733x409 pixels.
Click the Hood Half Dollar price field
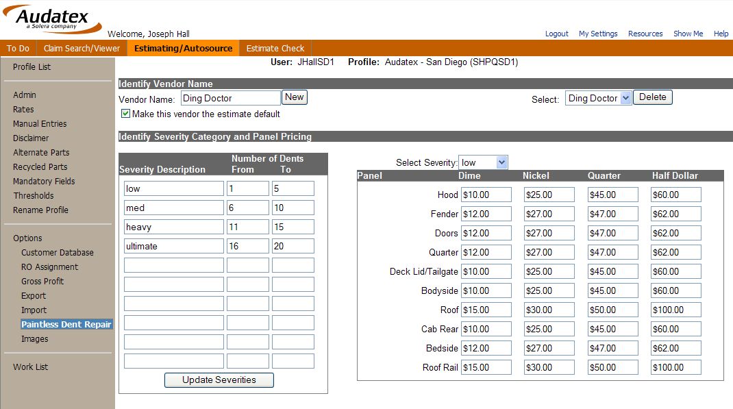676,195
